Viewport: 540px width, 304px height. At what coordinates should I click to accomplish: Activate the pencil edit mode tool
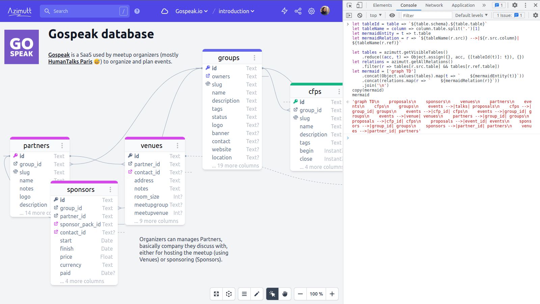(x=257, y=294)
